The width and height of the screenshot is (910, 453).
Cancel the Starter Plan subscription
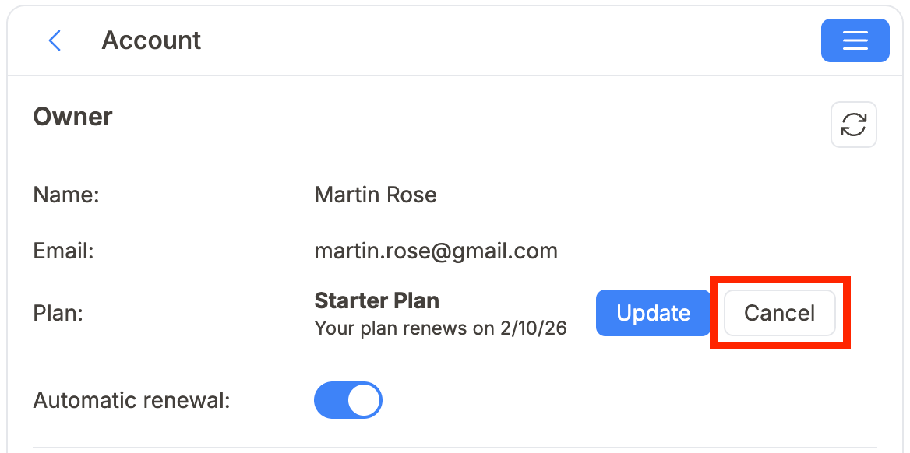[779, 313]
